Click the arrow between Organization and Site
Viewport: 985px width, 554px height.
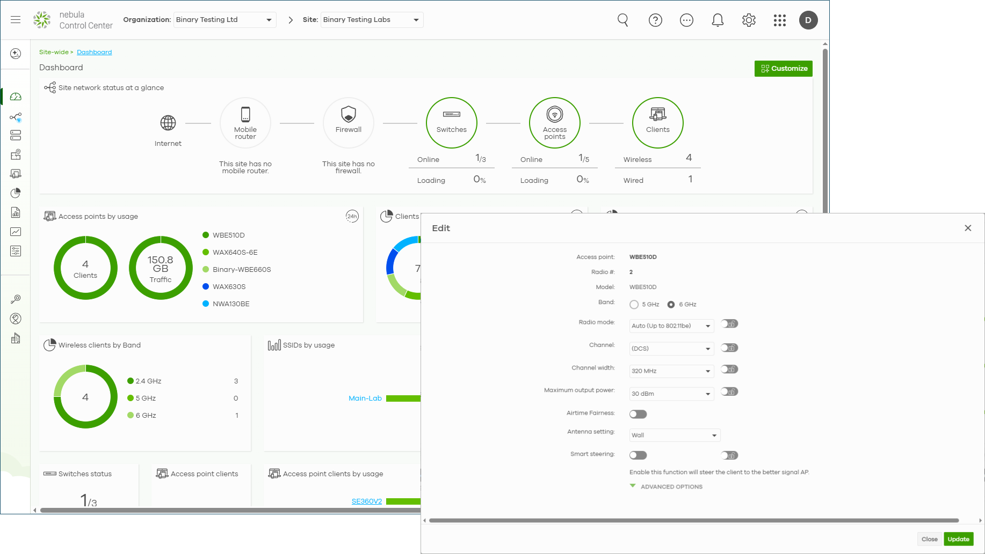(x=291, y=20)
